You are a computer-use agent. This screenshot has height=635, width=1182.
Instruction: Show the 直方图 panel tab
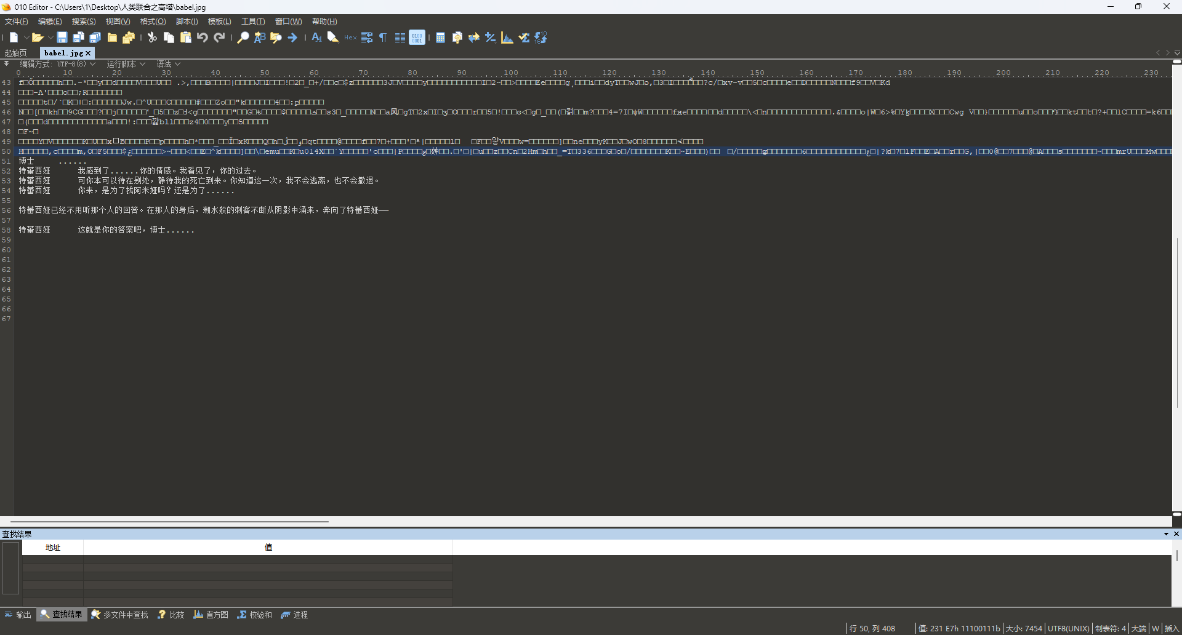[x=211, y=615]
